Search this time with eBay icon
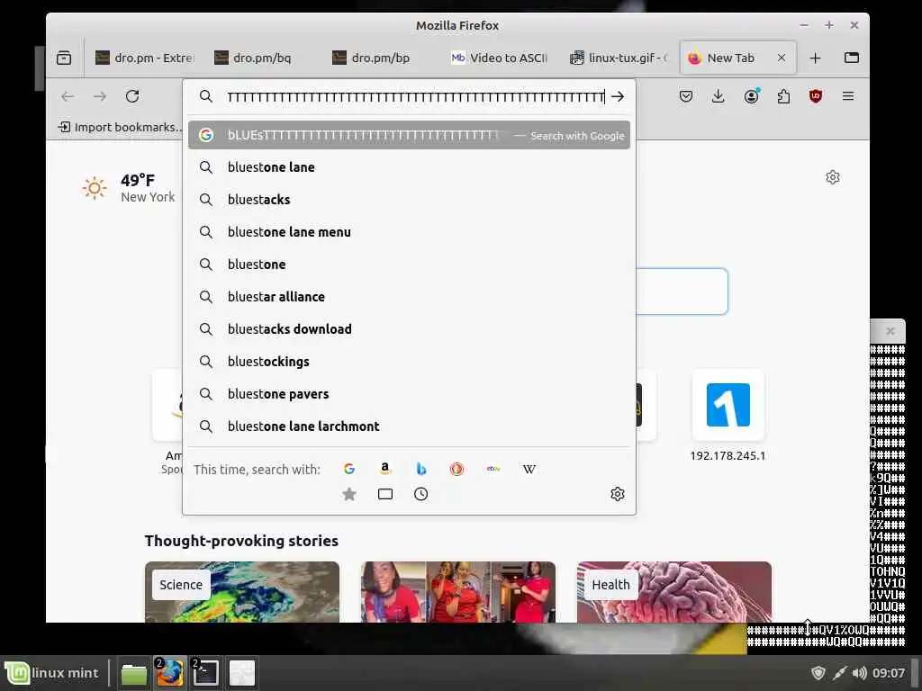This screenshot has width=922, height=691. (493, 469)
